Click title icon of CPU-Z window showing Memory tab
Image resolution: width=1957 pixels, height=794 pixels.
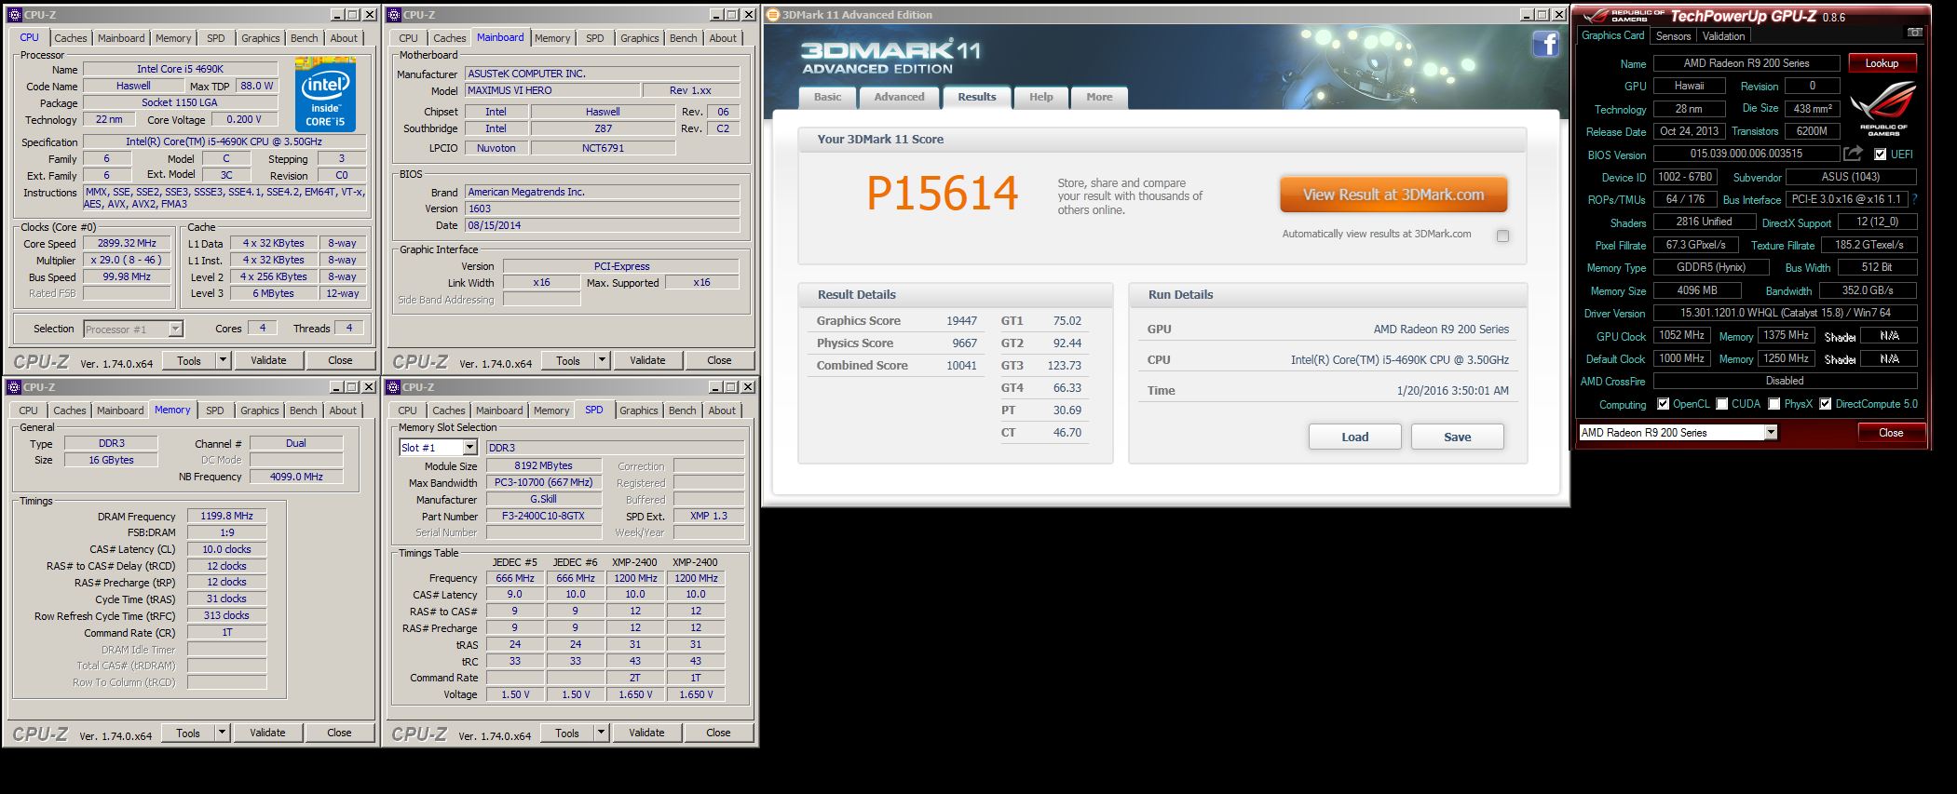click(x=14, y=386)
